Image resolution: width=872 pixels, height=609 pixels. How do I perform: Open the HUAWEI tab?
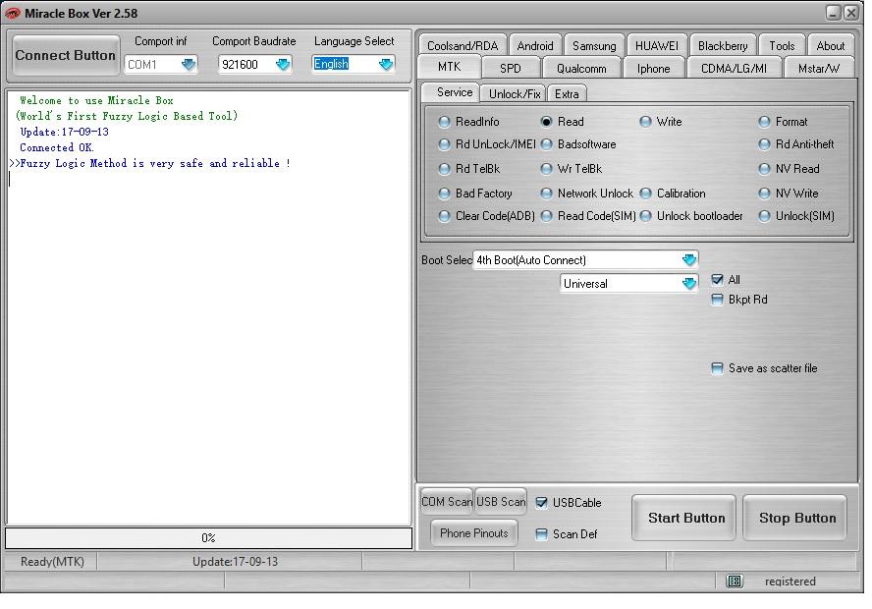pos(657,46)
